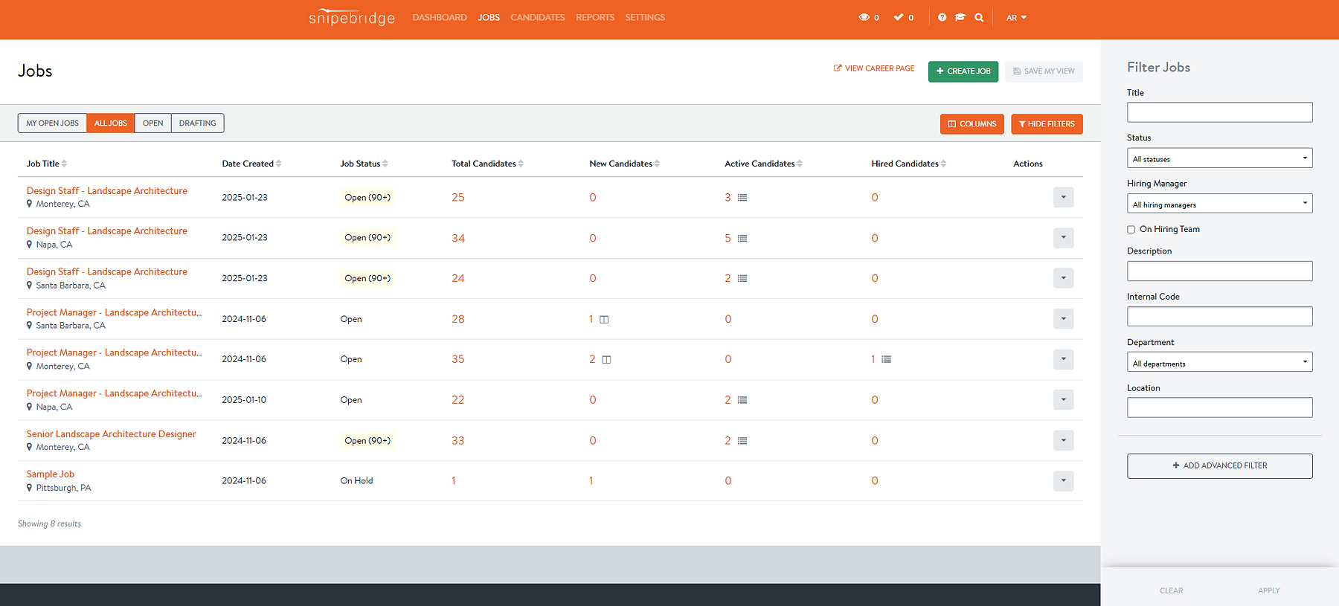Open the AR user account menu
Image resolution: width=1339 pixels, height=606 pixels.
(x=1016, y=18)
